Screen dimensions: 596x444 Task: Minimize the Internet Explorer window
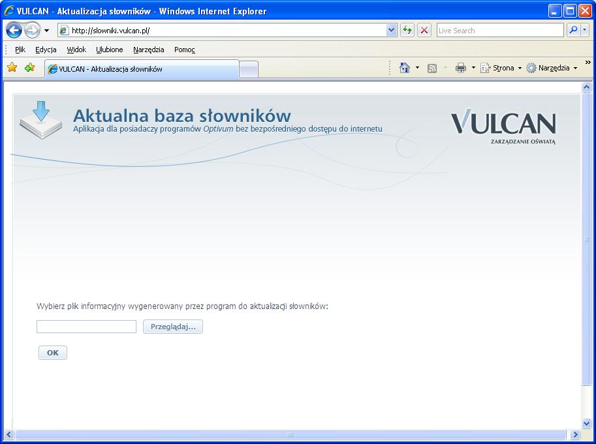point(555,11)
